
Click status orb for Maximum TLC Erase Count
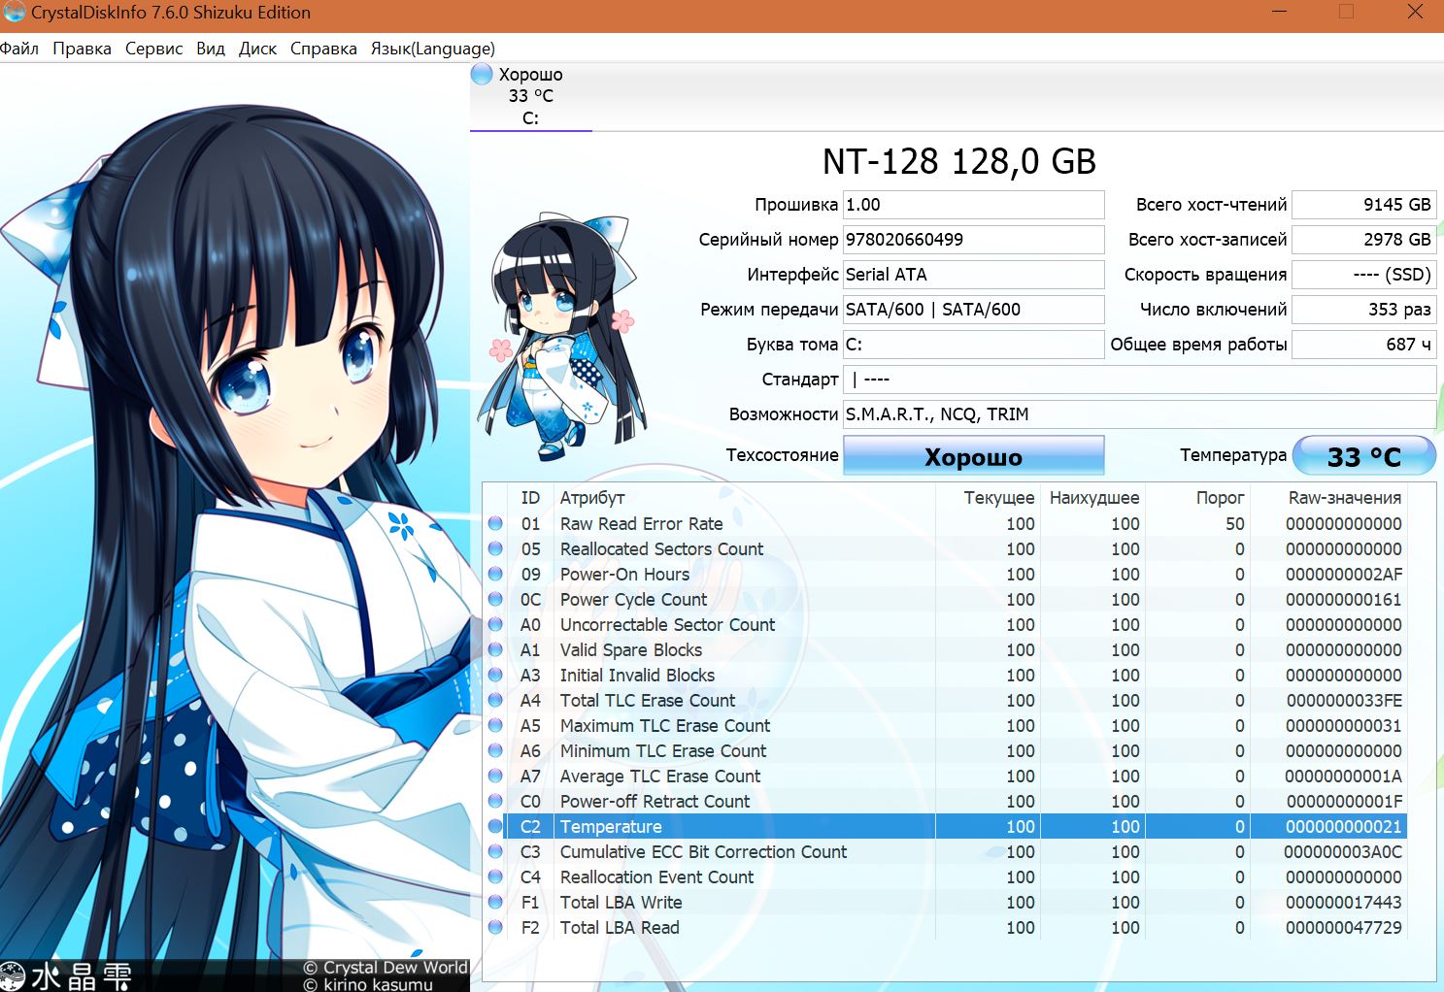pyautogui.click(x=495, y=726)
